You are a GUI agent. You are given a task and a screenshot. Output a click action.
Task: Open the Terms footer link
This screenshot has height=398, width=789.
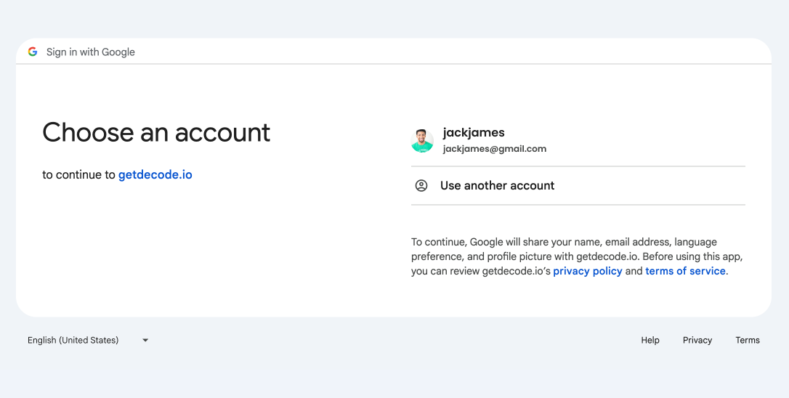[x=748, y=340]
